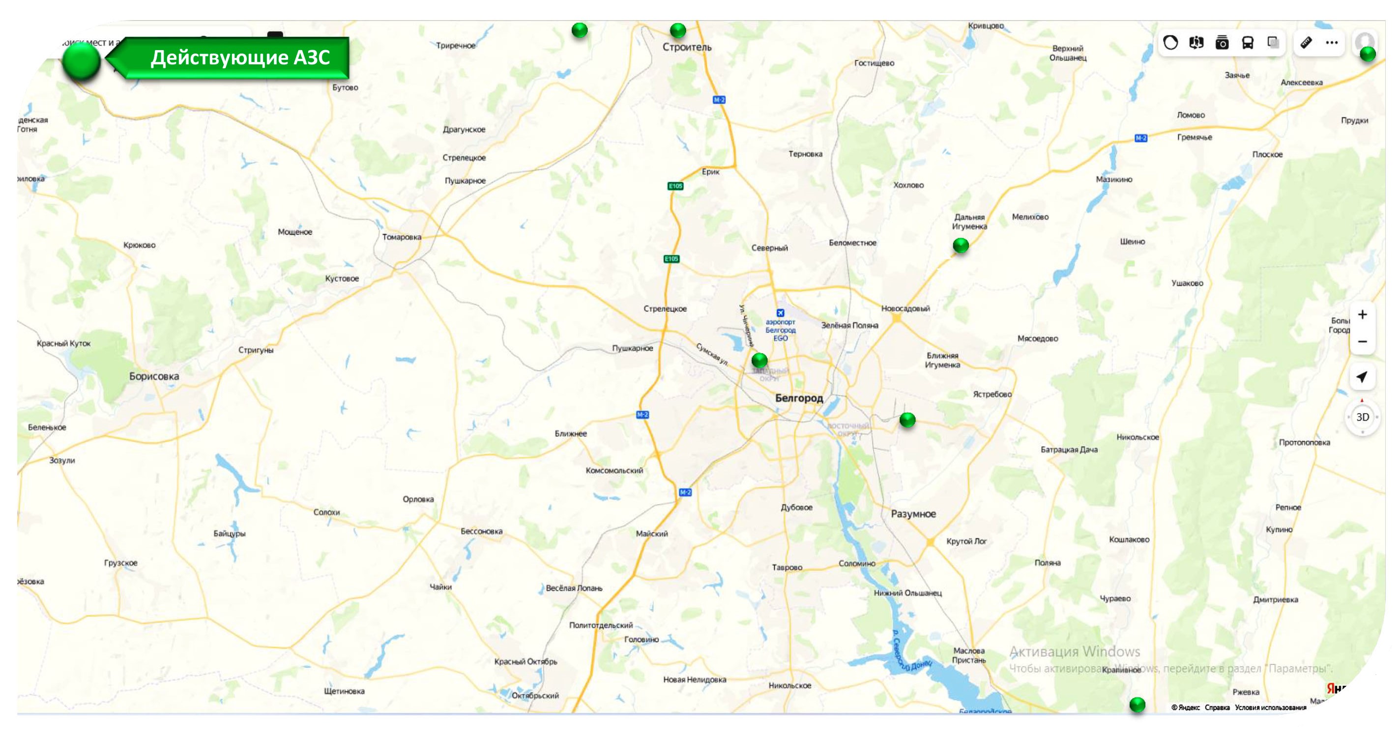
Task: Click the Майский settlement label
Action: pyautogui.click(x=652, y=533)
